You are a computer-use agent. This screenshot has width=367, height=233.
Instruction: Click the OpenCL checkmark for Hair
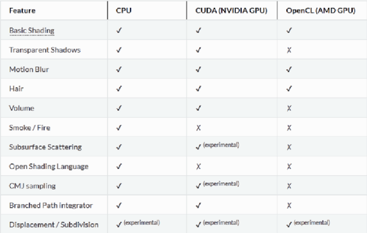coord(289,89)
